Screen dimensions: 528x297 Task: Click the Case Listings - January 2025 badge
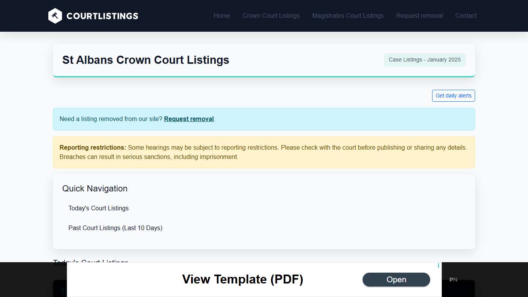tap(424, 60)
